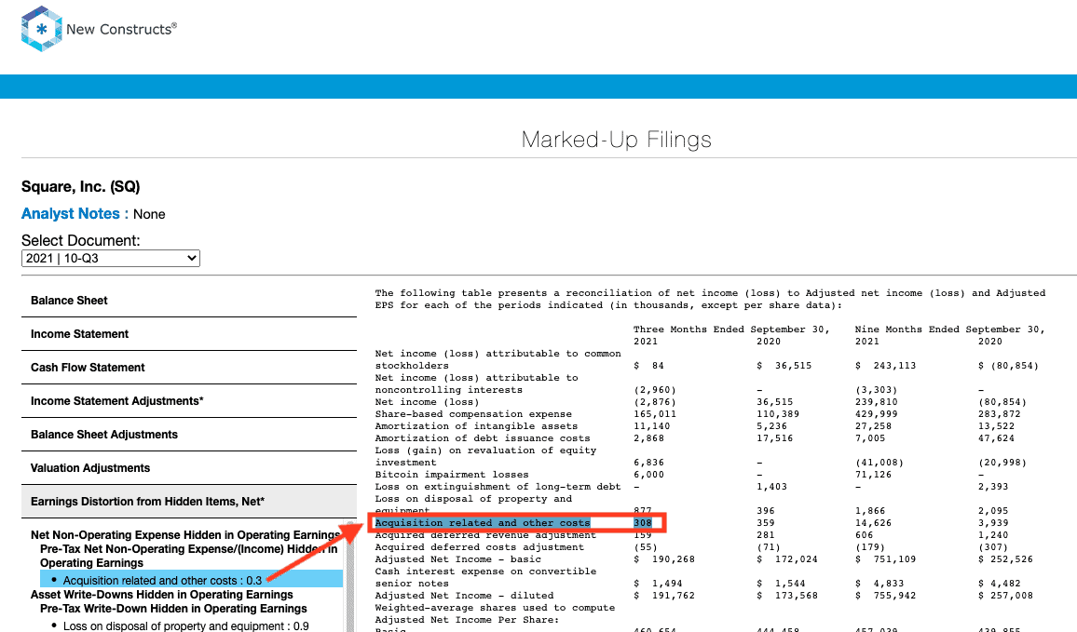Click the value 429,999 in the table
The height and width of the screenshot is (632, 1077).
tap(877, 414)
